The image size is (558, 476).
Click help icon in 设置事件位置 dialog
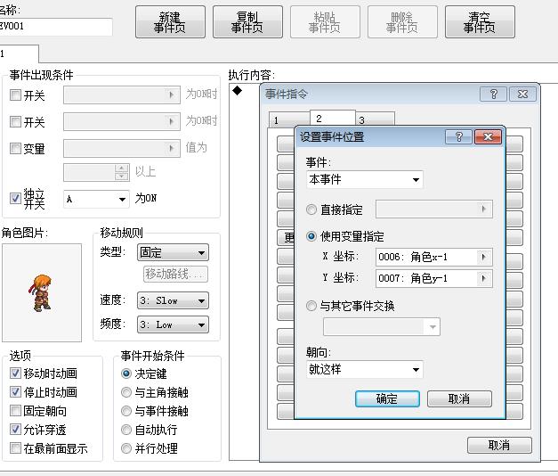(x=458, y=137)
